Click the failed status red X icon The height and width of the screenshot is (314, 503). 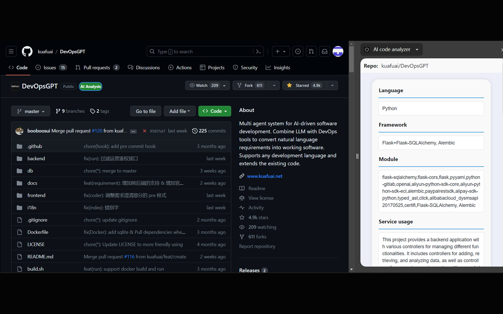(x=145, y=131)
